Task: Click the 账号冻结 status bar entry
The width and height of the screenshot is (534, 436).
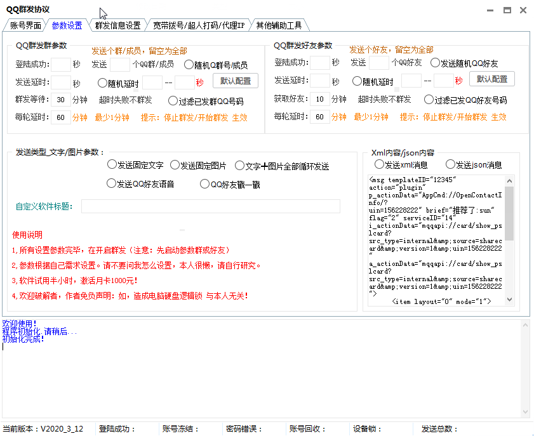Action: click(180, 429)
